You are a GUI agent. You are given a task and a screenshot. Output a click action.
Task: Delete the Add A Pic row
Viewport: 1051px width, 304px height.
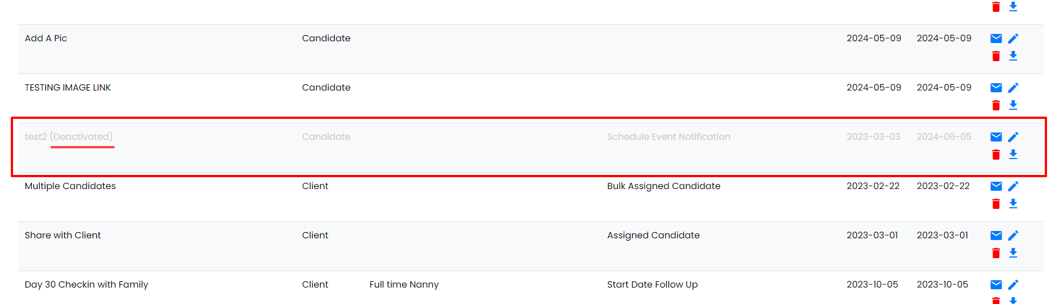click(x=996, y=56)
